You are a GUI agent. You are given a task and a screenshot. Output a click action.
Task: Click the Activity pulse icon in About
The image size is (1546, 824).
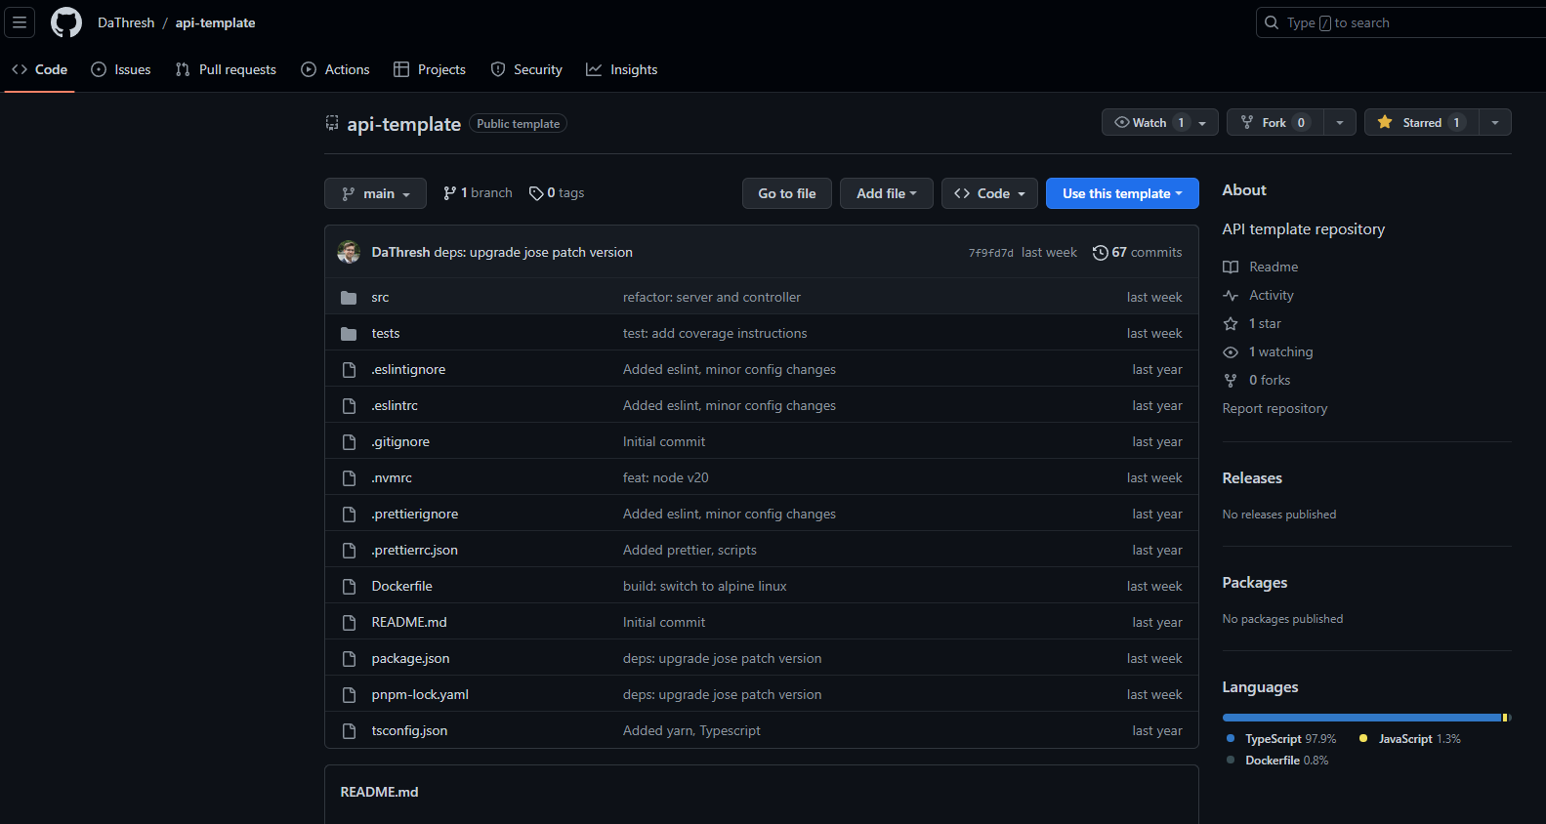click(x=1231, y=296)
